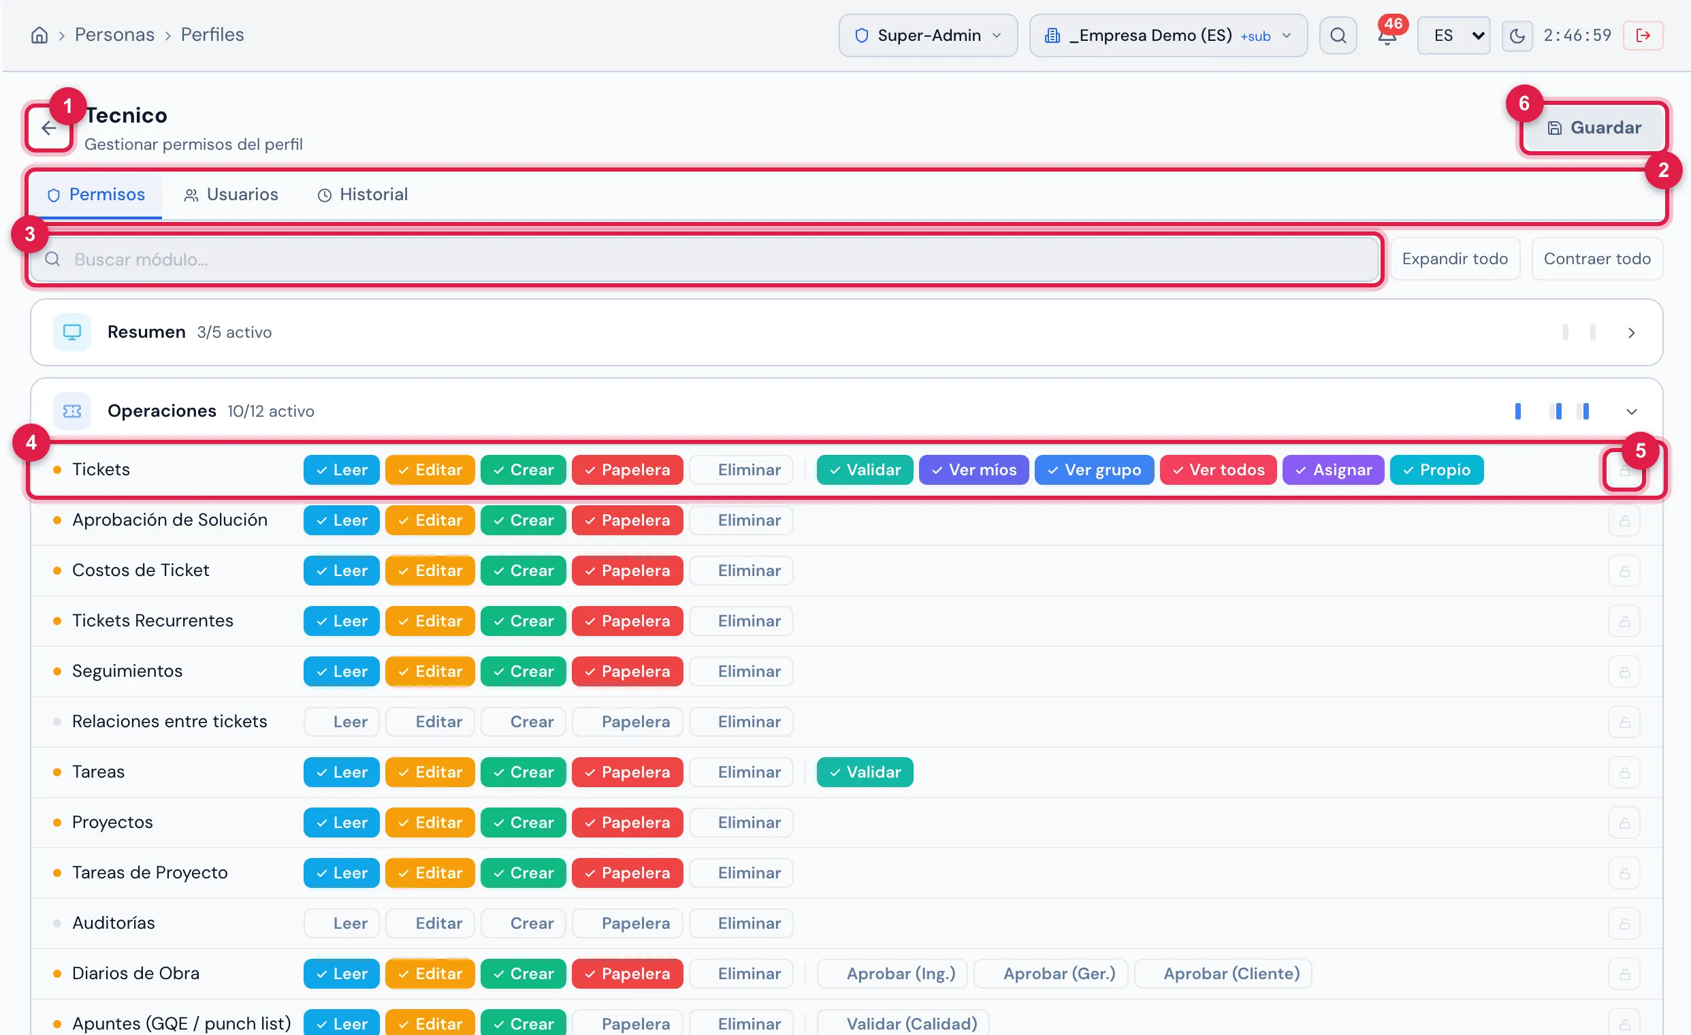Open the _Empresa Demo (ES) company dropdown
The image size is (1691, 1035).
pyautogui.click(x=1168, y=35)
